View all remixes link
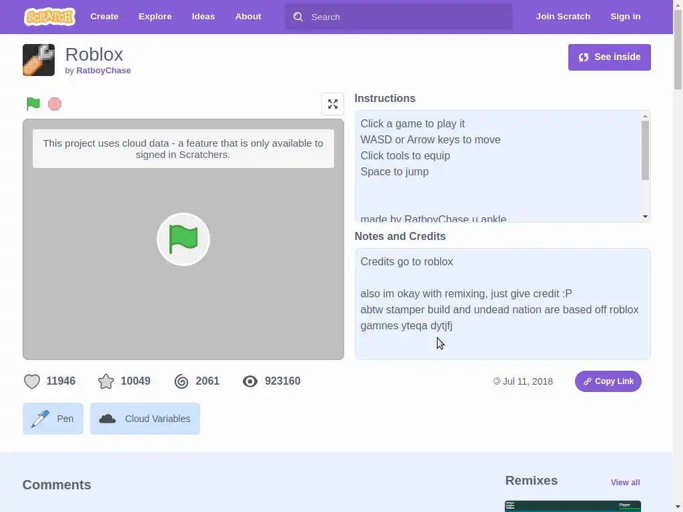This screenshot has width=683, height=512. (625, 483)
